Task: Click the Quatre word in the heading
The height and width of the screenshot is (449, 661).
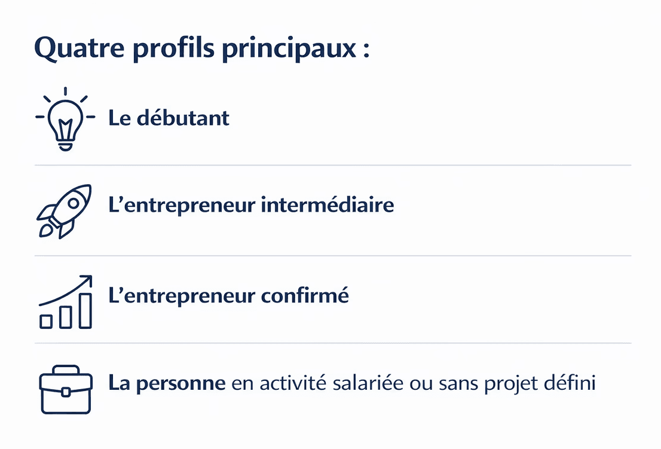Action: pos(79,48)
